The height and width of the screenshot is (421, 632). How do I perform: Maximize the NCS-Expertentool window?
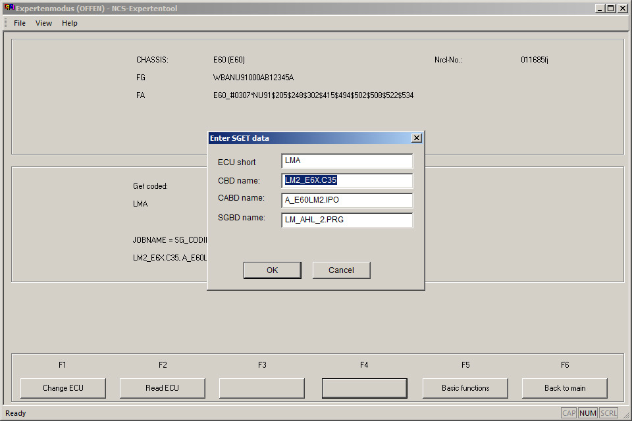coord(611,8)
